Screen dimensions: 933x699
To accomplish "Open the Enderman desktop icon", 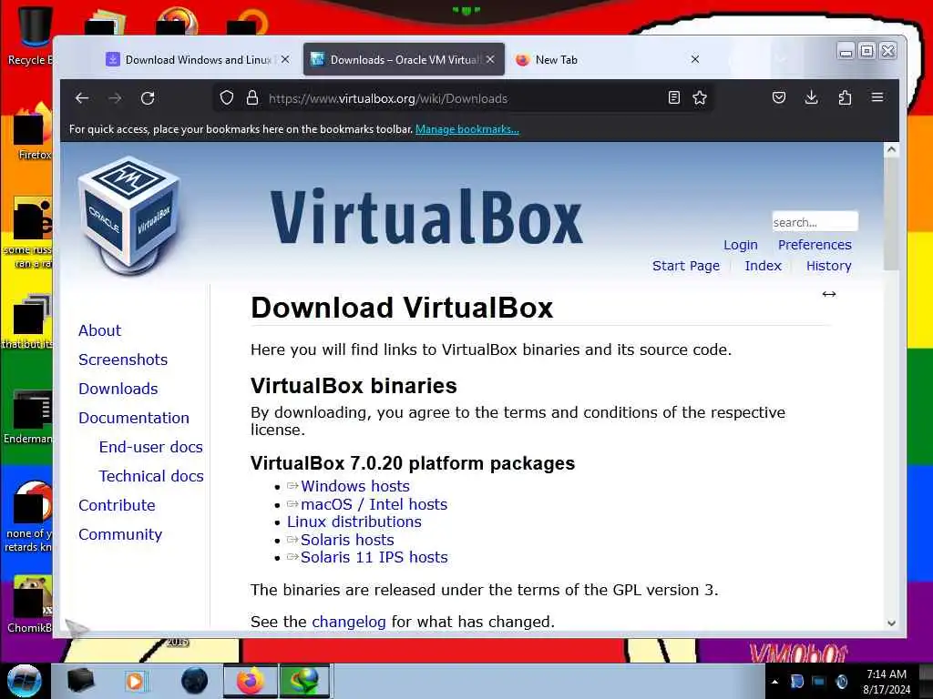I will pyautogui.click(x=30, y=418).
